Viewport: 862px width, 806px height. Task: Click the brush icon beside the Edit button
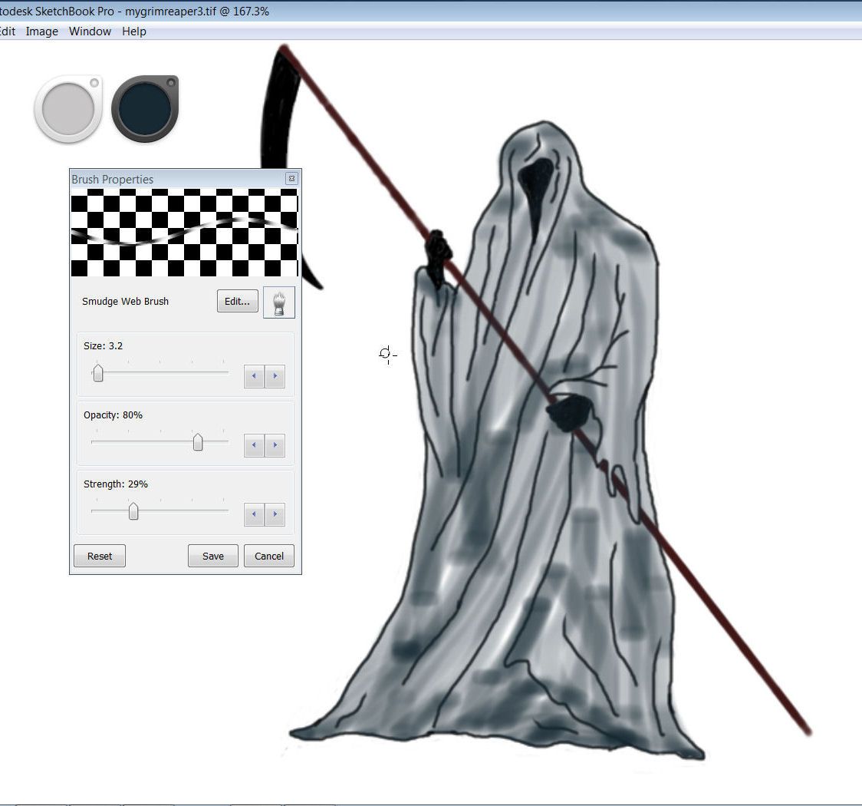click(278, 302)
